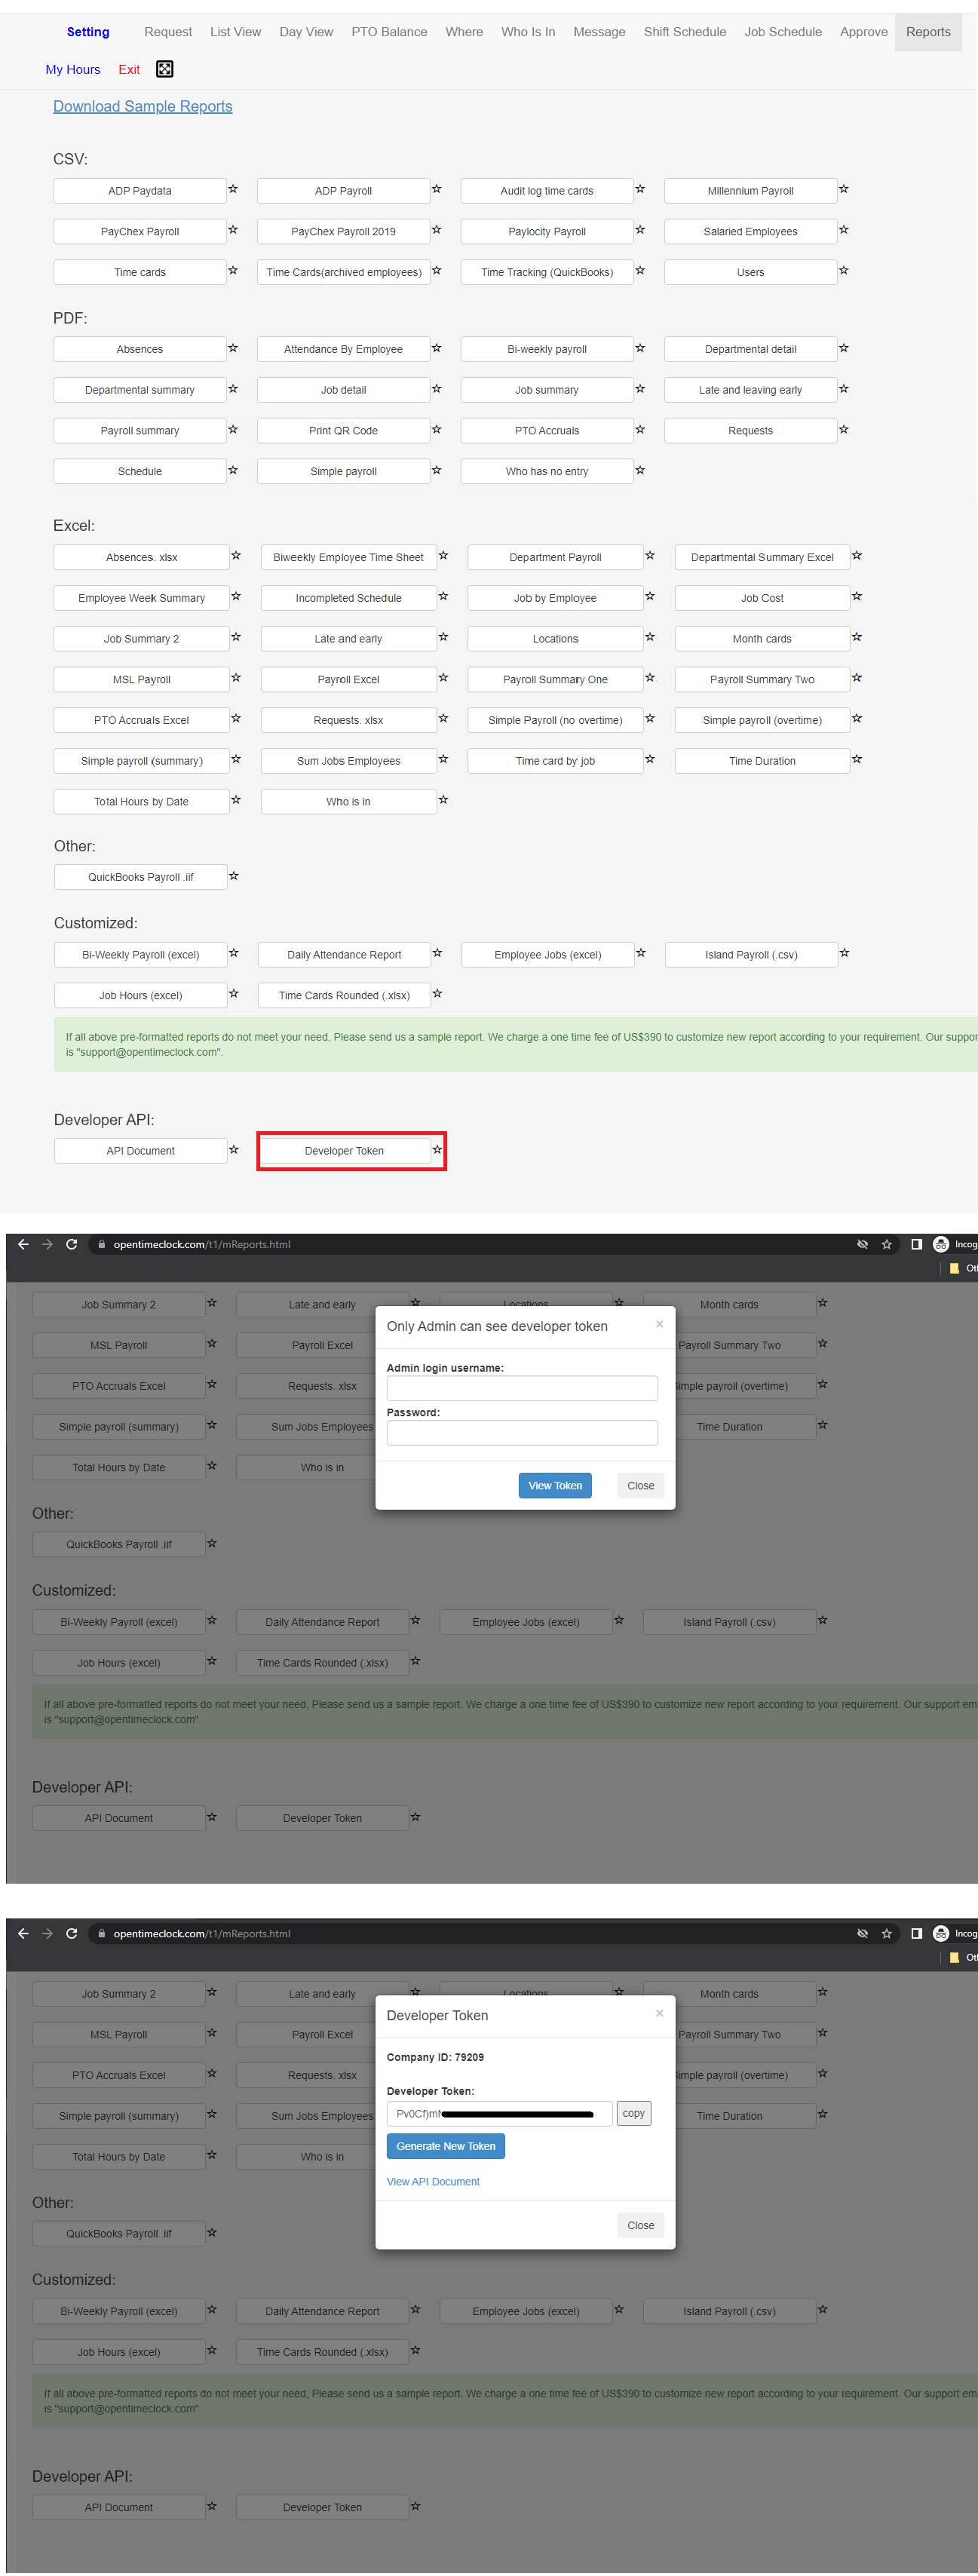Toggle favorite star for Absences. xlsx

click(237, 556)
